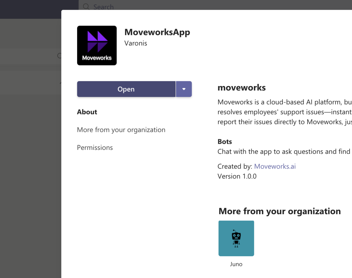
Task: Click the moveworks description heading
Action: [x=242, y=87]
